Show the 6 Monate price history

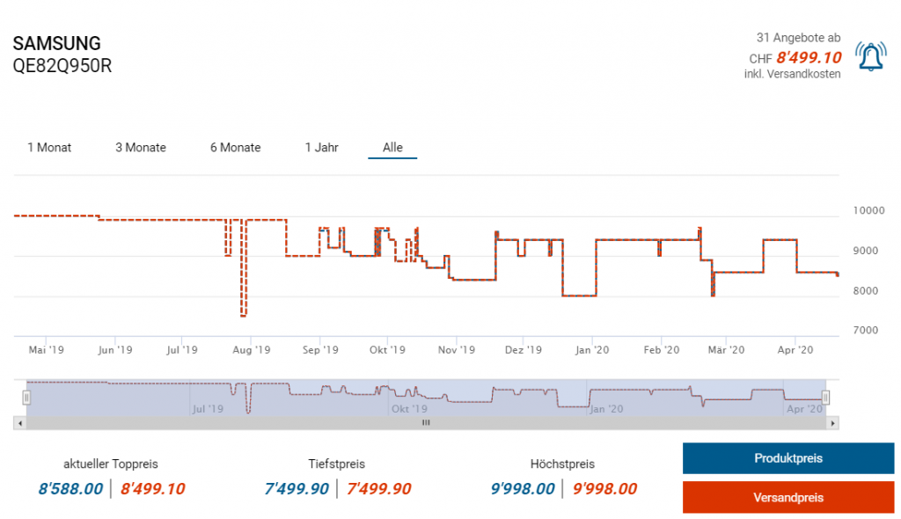click(x=235, y=148)
